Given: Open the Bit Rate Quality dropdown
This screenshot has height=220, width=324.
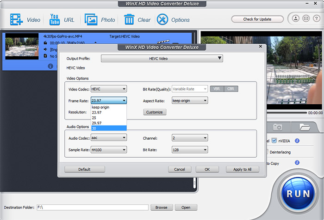Looking at the screenshot, I should click(x=190, y=89).
